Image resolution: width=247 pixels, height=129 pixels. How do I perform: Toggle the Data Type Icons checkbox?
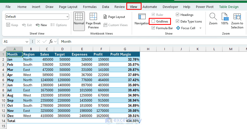point(177,21)
